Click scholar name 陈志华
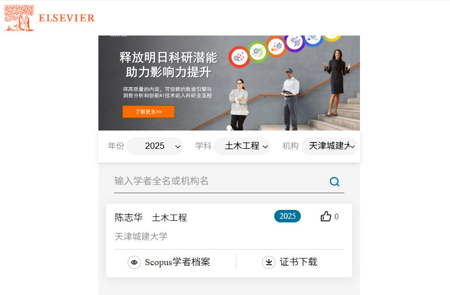 [x=129, y=217]
